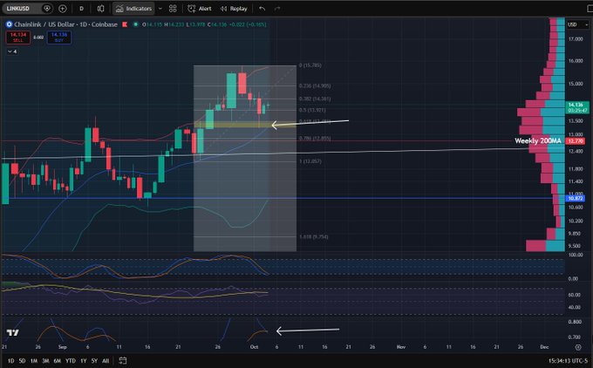
Task: Open the D interval selector
Action: click(81, 9)
